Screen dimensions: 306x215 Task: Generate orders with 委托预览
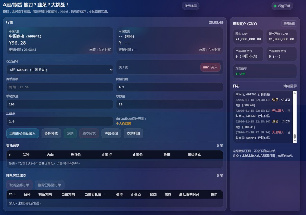tap(51, 133)
